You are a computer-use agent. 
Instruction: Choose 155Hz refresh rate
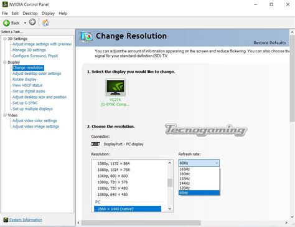coord(199,178)
